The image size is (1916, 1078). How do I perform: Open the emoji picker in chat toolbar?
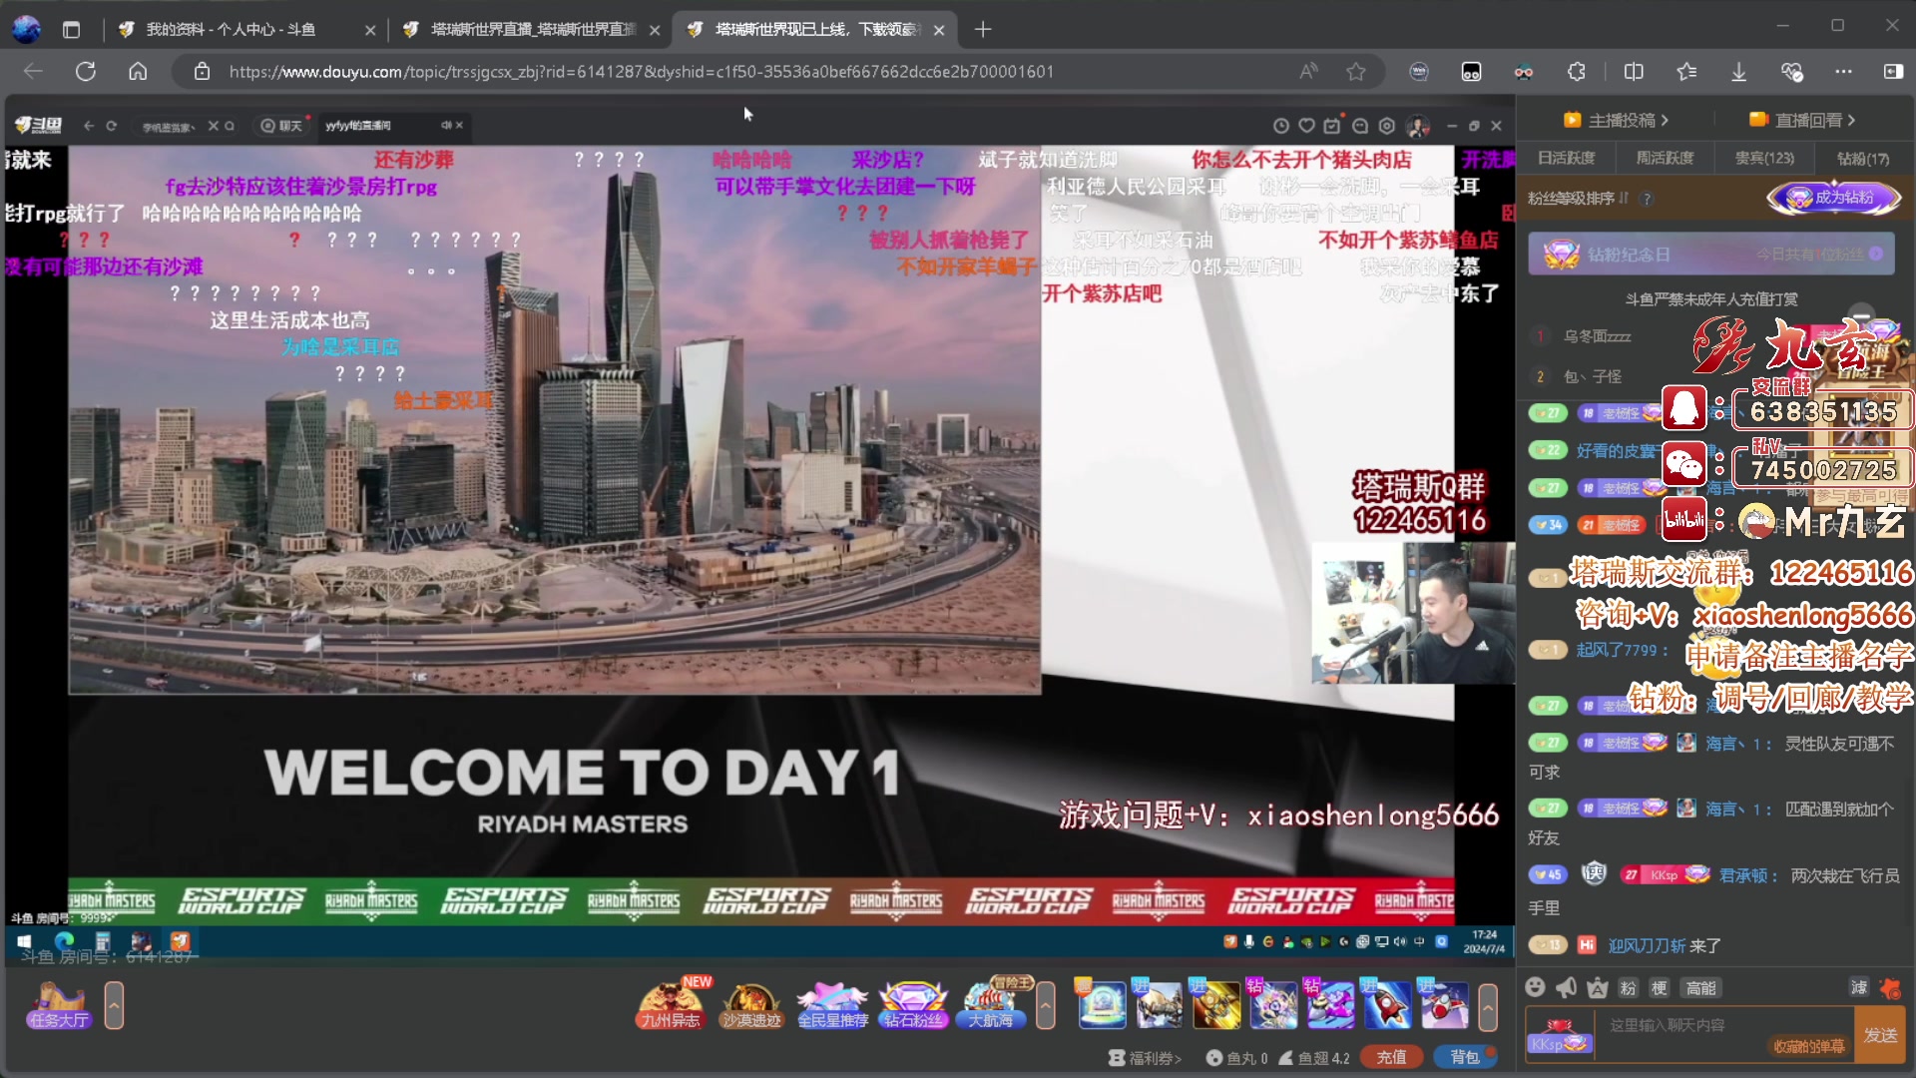coord(1536,987)
